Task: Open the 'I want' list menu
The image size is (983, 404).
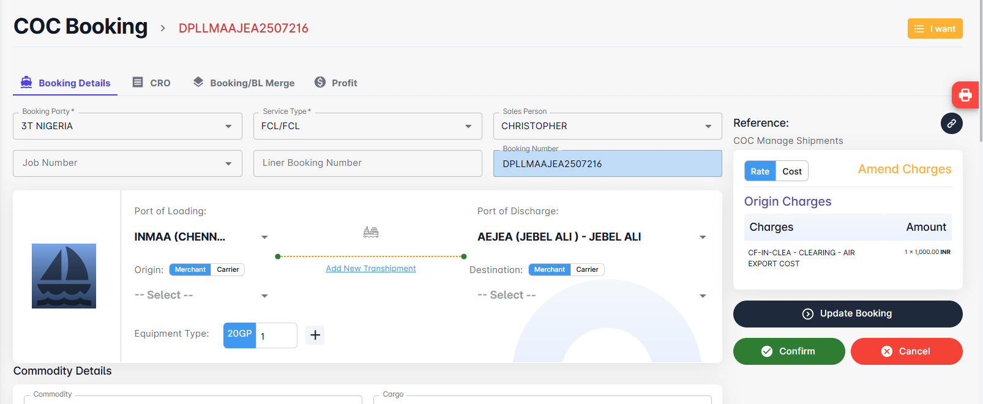Action: tap(935, 29)
